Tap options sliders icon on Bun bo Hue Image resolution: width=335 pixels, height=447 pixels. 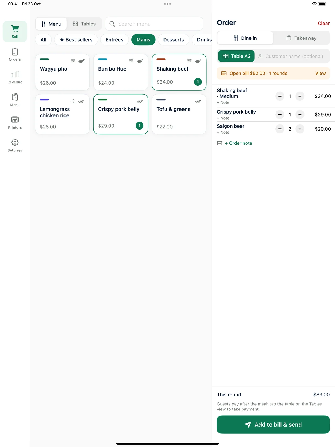coord(131,61)
